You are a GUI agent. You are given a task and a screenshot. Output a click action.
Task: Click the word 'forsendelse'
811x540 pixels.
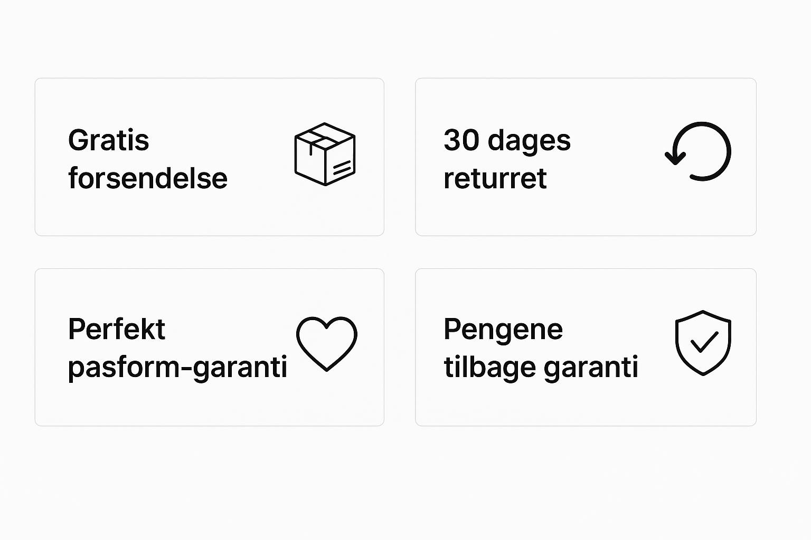tap(148, 178)
